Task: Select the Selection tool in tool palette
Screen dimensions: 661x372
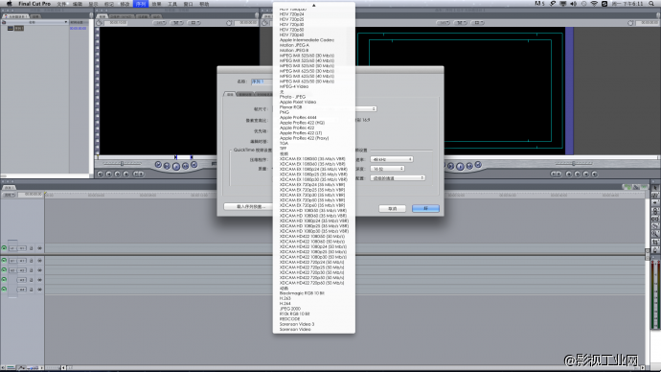Action: pyautogui.click(x=655, y=188)
